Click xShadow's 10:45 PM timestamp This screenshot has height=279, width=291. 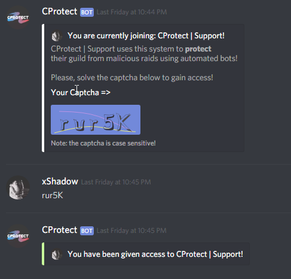tap(116, 182)
